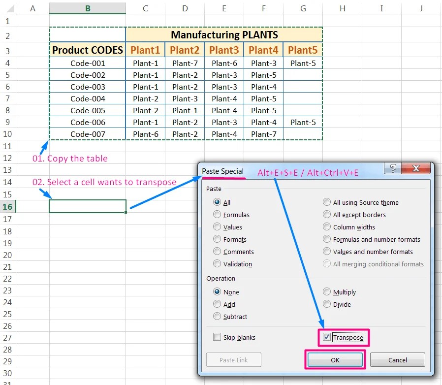The height and width of the screenshot is (385, 442).
Task: Select the Formulas paste option
Action: pos(217,215)
